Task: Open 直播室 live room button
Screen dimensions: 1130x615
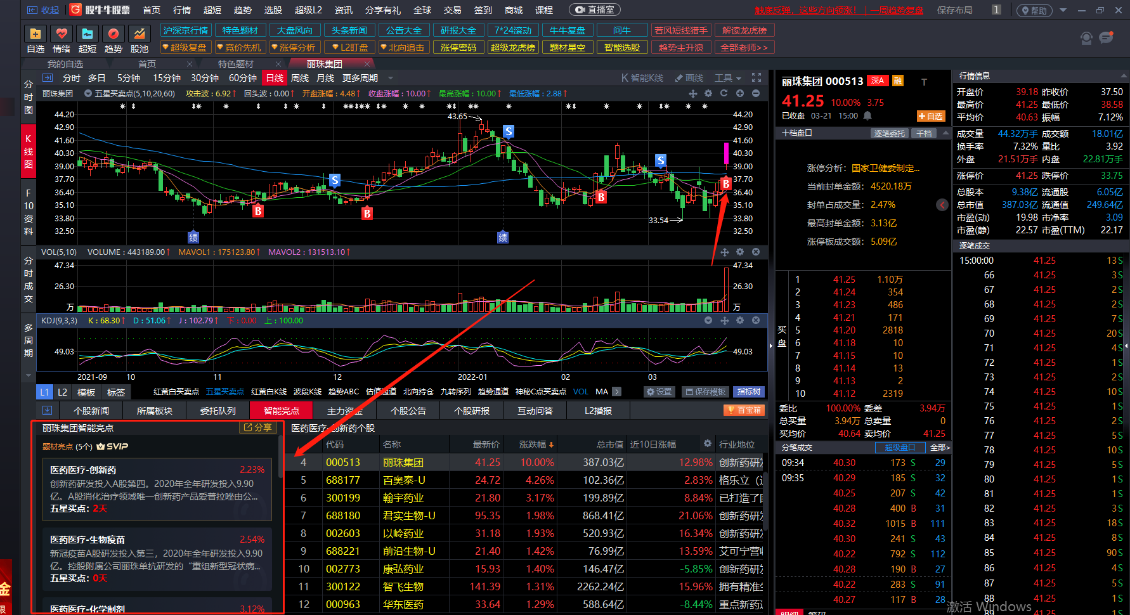Action: 595,10
